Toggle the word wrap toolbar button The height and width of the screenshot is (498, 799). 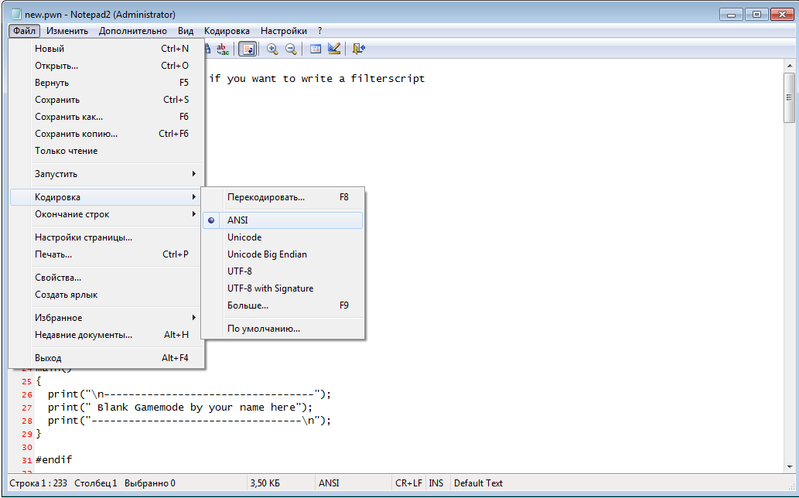click(x=248, y=49)
